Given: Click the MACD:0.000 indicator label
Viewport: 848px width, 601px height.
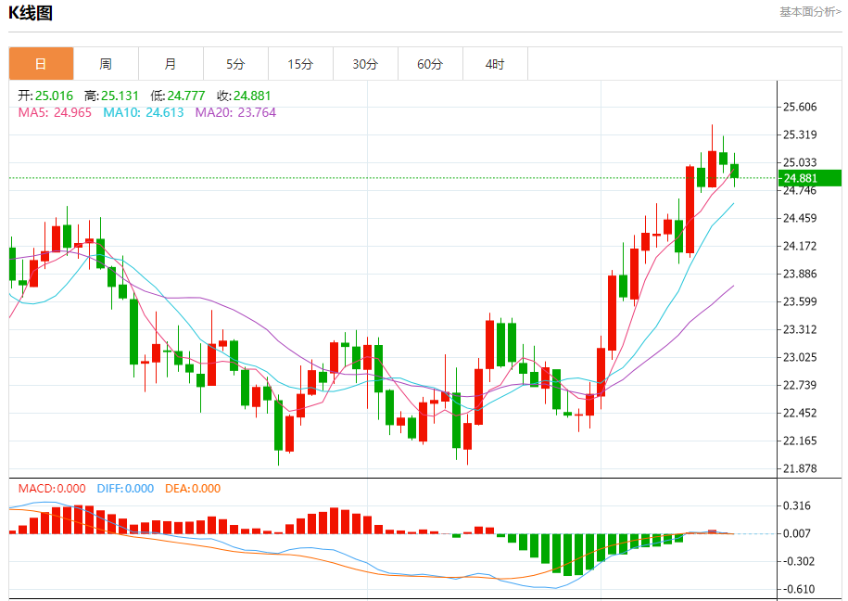Looking at the screenshot, I should coord(52,489).
